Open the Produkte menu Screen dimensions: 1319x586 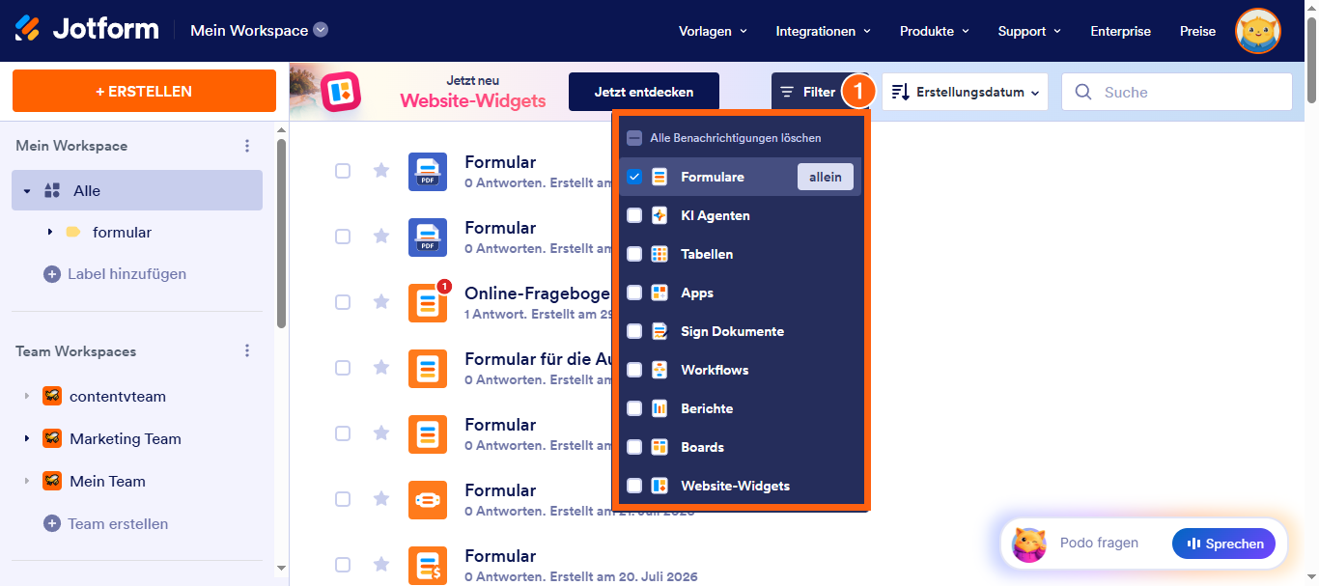935,31
